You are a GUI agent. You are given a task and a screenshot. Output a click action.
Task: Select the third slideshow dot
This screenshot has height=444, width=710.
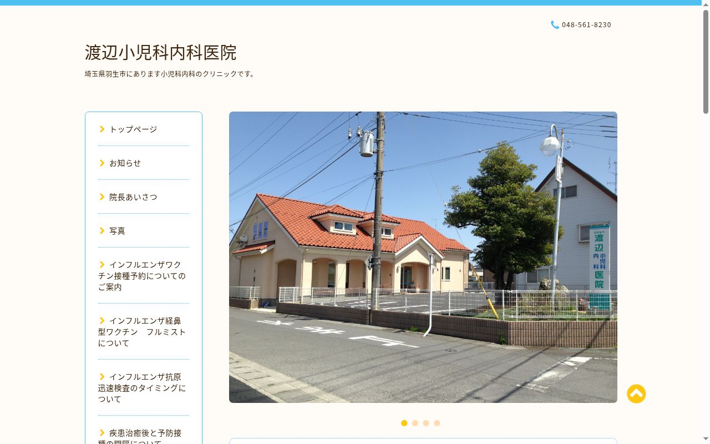coord(426,423)
